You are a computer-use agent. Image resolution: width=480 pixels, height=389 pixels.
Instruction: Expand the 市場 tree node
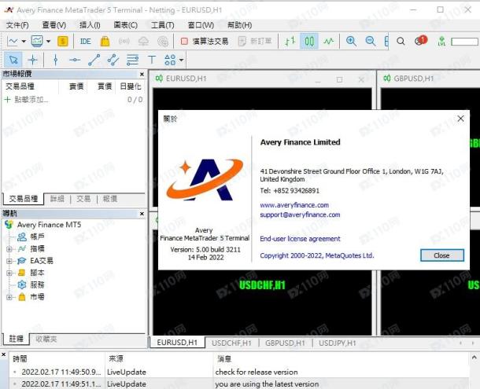pos(9,296)
